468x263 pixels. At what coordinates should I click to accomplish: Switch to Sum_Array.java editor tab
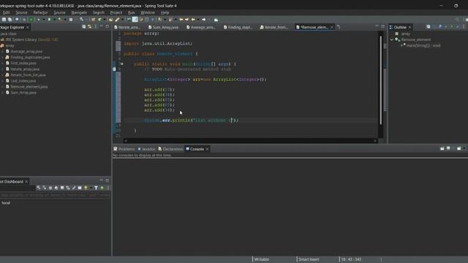164,27
